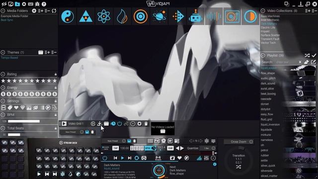Open the bug report icon
The height and width of the screenshot is (179, 318).
coord(37,4)
